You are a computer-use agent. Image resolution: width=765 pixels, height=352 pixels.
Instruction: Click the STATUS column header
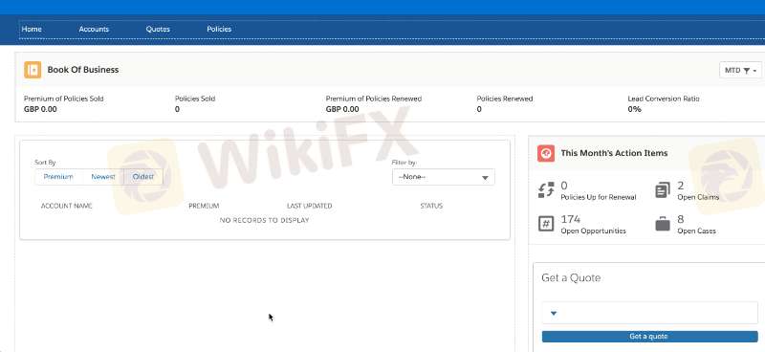pyautogui.click(x=431, y=206)
